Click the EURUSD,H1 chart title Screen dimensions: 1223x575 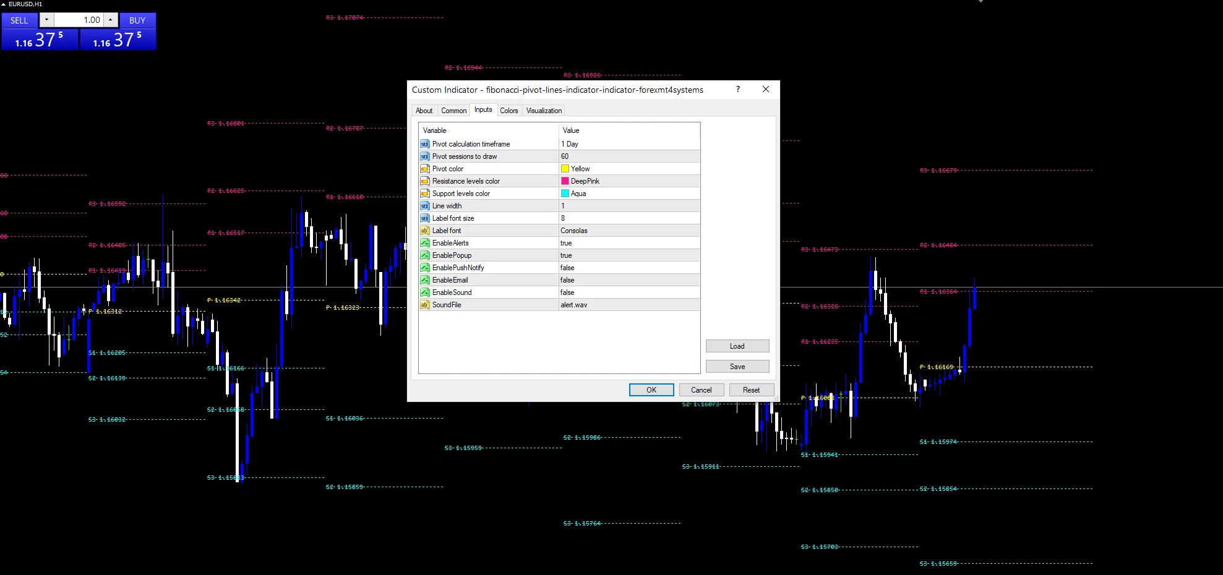(x=25, y=4)
